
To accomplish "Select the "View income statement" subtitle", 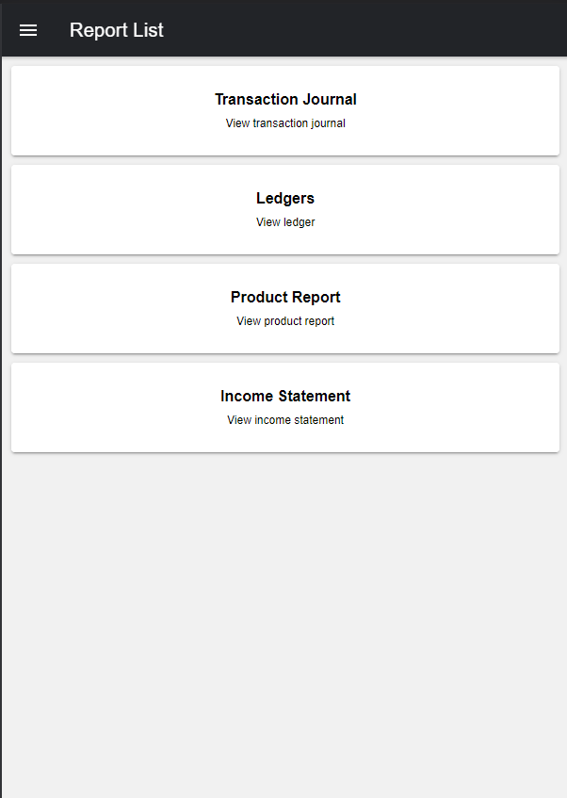I will click(285, 420).
